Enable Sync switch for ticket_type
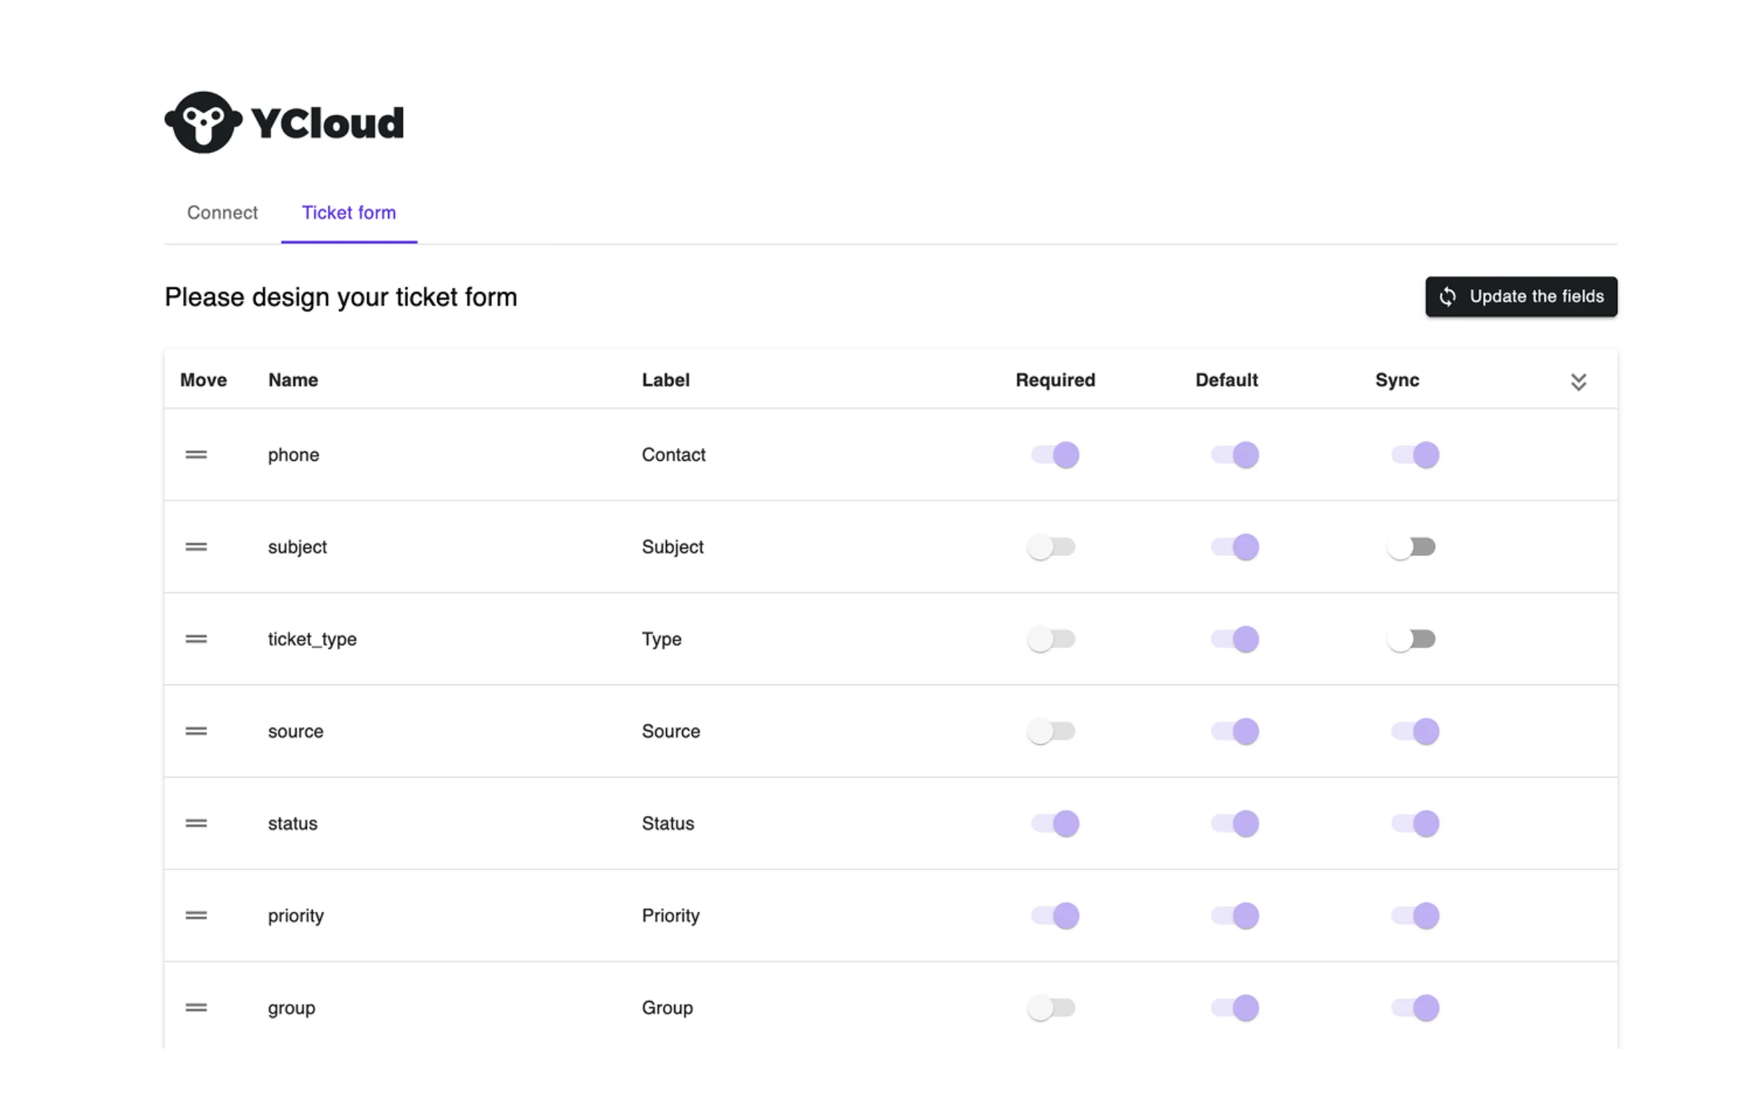1760x1100 pixels. click(x=1411, y=639)
